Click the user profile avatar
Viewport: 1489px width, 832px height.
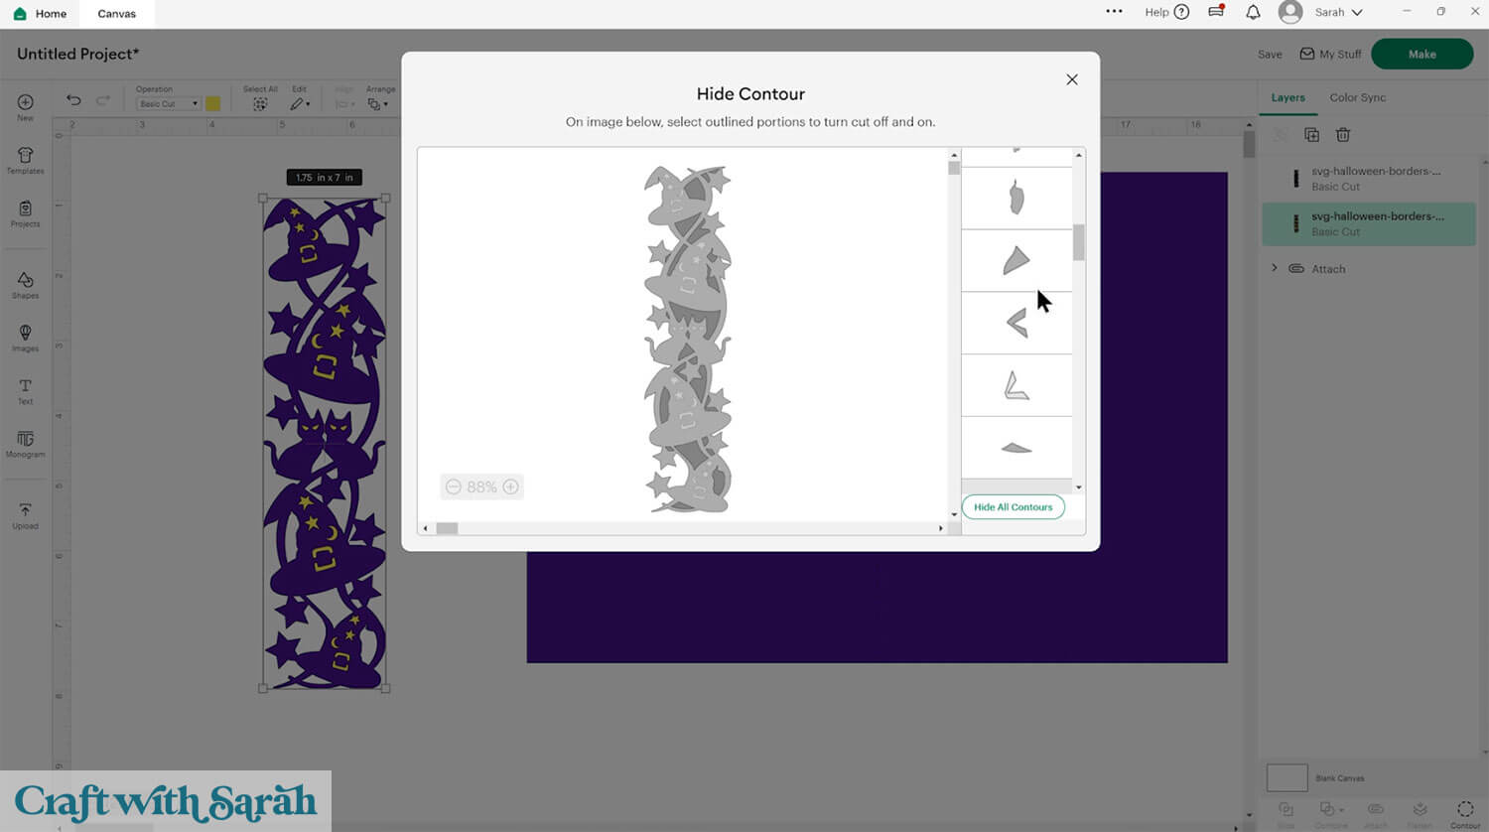1290,12
